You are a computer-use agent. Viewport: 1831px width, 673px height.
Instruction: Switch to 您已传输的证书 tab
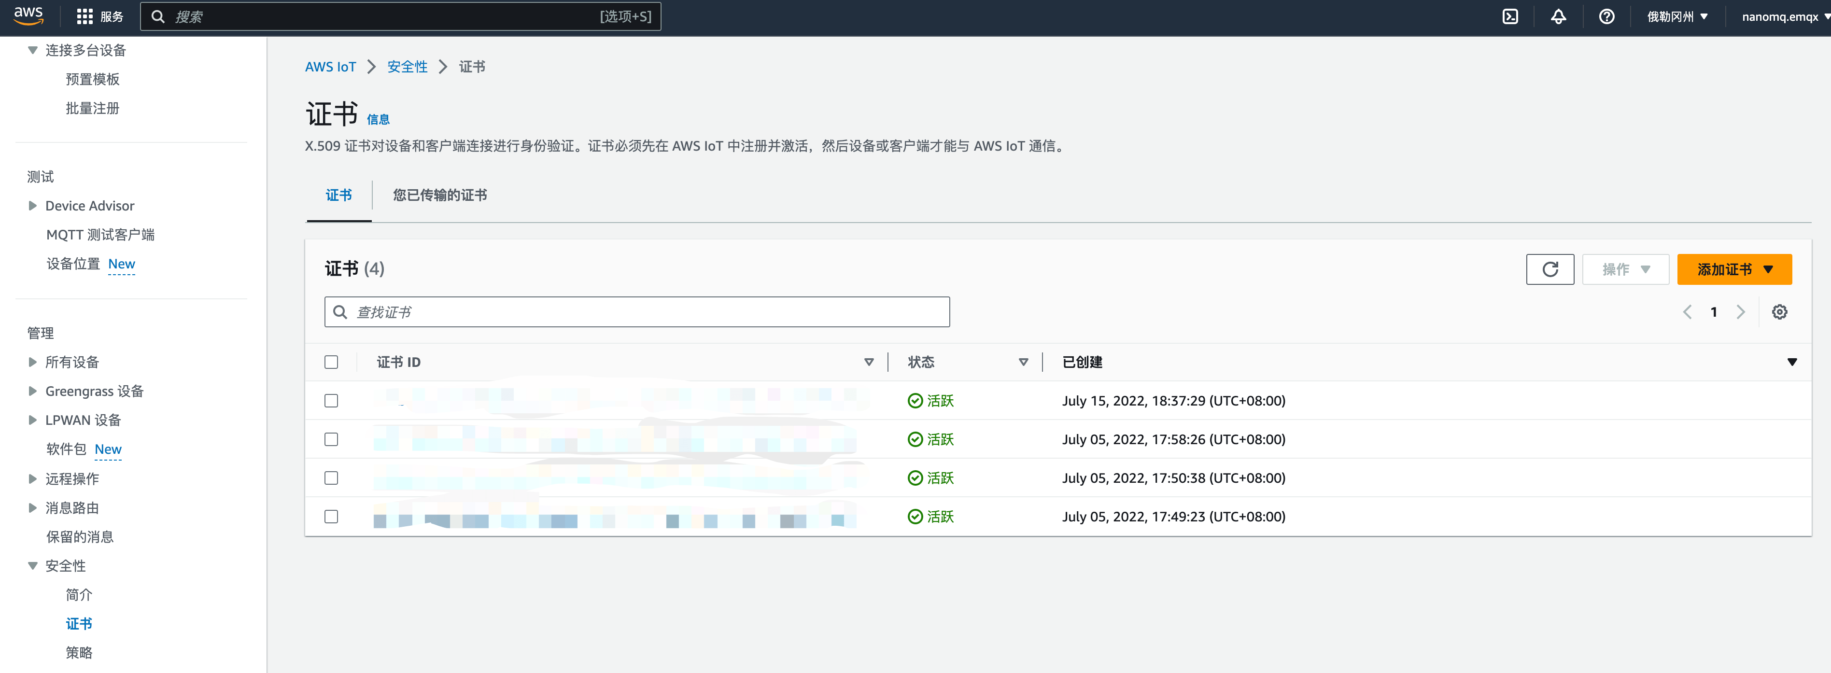[439, 196]
